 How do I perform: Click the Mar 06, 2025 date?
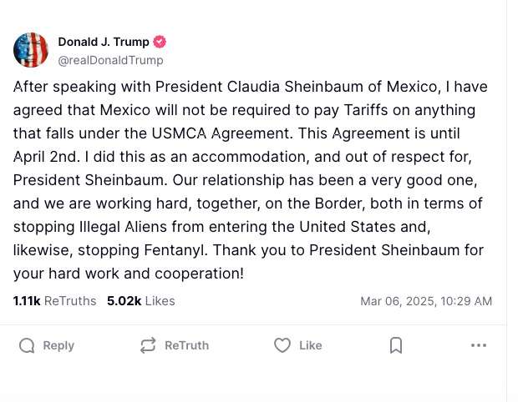(x=398, y=301)
